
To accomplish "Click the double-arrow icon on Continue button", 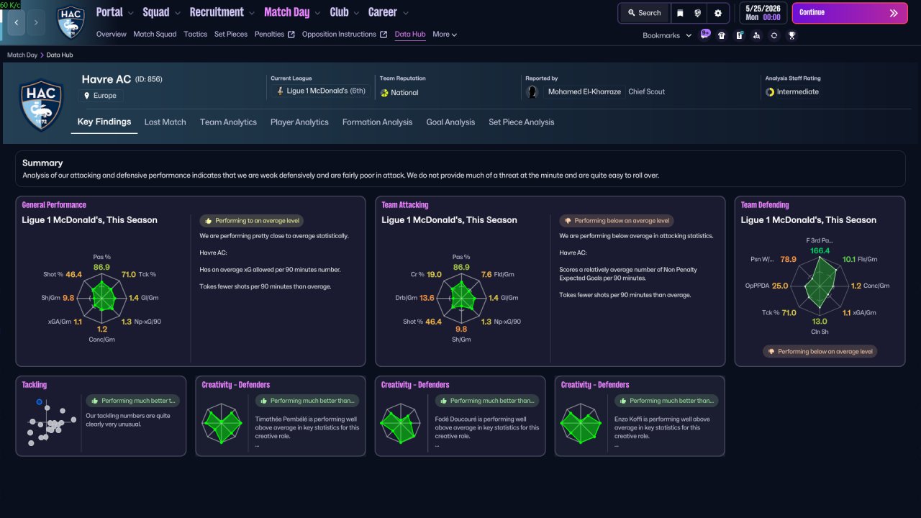I will [894, 13].
